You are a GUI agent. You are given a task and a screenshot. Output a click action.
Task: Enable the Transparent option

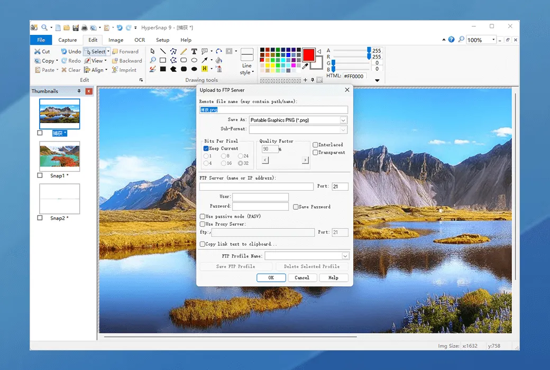[x=316, y=152]
